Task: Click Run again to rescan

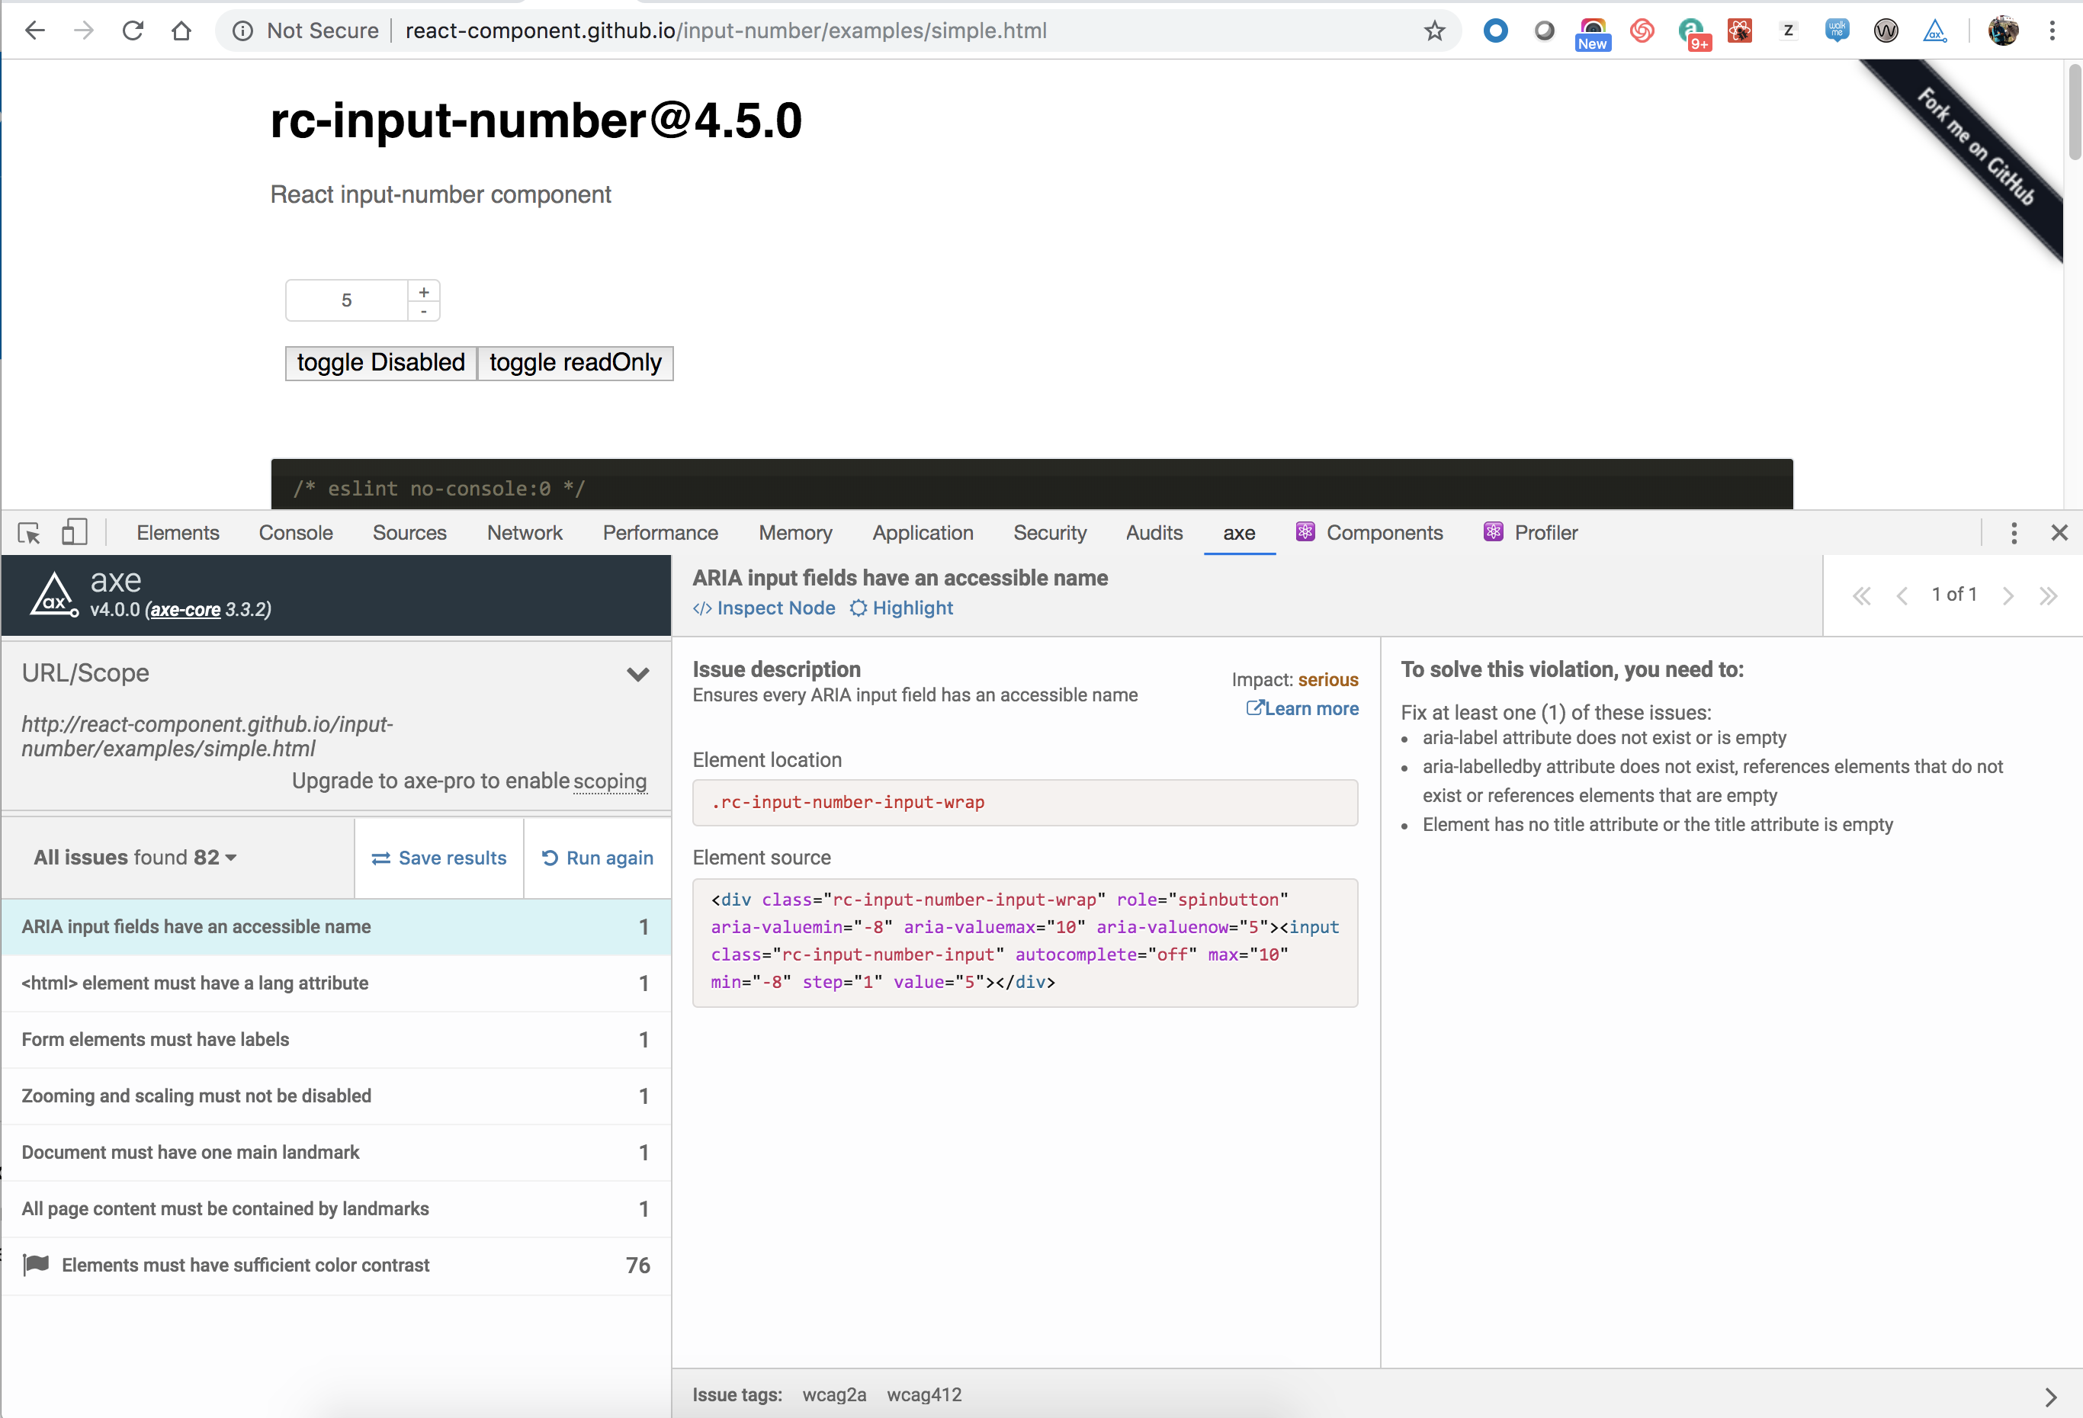Action: point(598,858)
